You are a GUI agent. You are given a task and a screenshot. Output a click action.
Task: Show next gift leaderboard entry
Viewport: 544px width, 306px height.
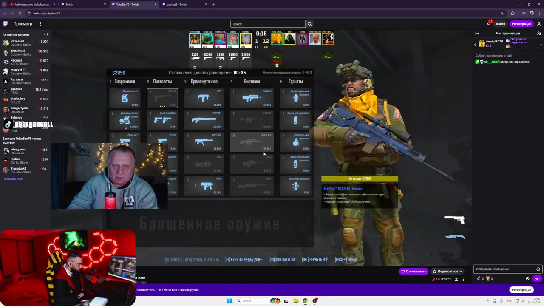[541, 44]
